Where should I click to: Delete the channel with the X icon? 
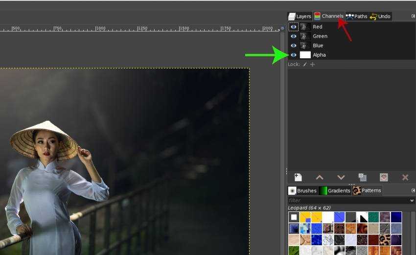(x=405, y=177)
